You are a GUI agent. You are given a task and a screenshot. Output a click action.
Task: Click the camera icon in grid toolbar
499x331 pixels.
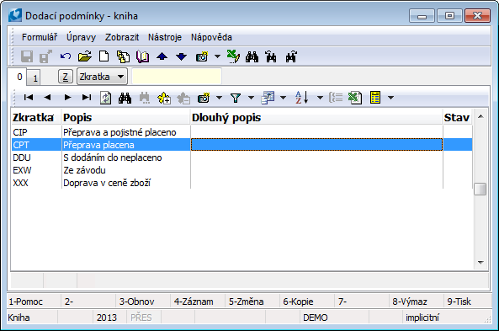pos(204,98)
